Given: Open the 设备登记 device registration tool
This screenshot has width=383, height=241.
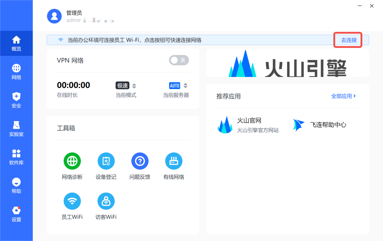Looking at the screenshot, I should tap(106, 161).
